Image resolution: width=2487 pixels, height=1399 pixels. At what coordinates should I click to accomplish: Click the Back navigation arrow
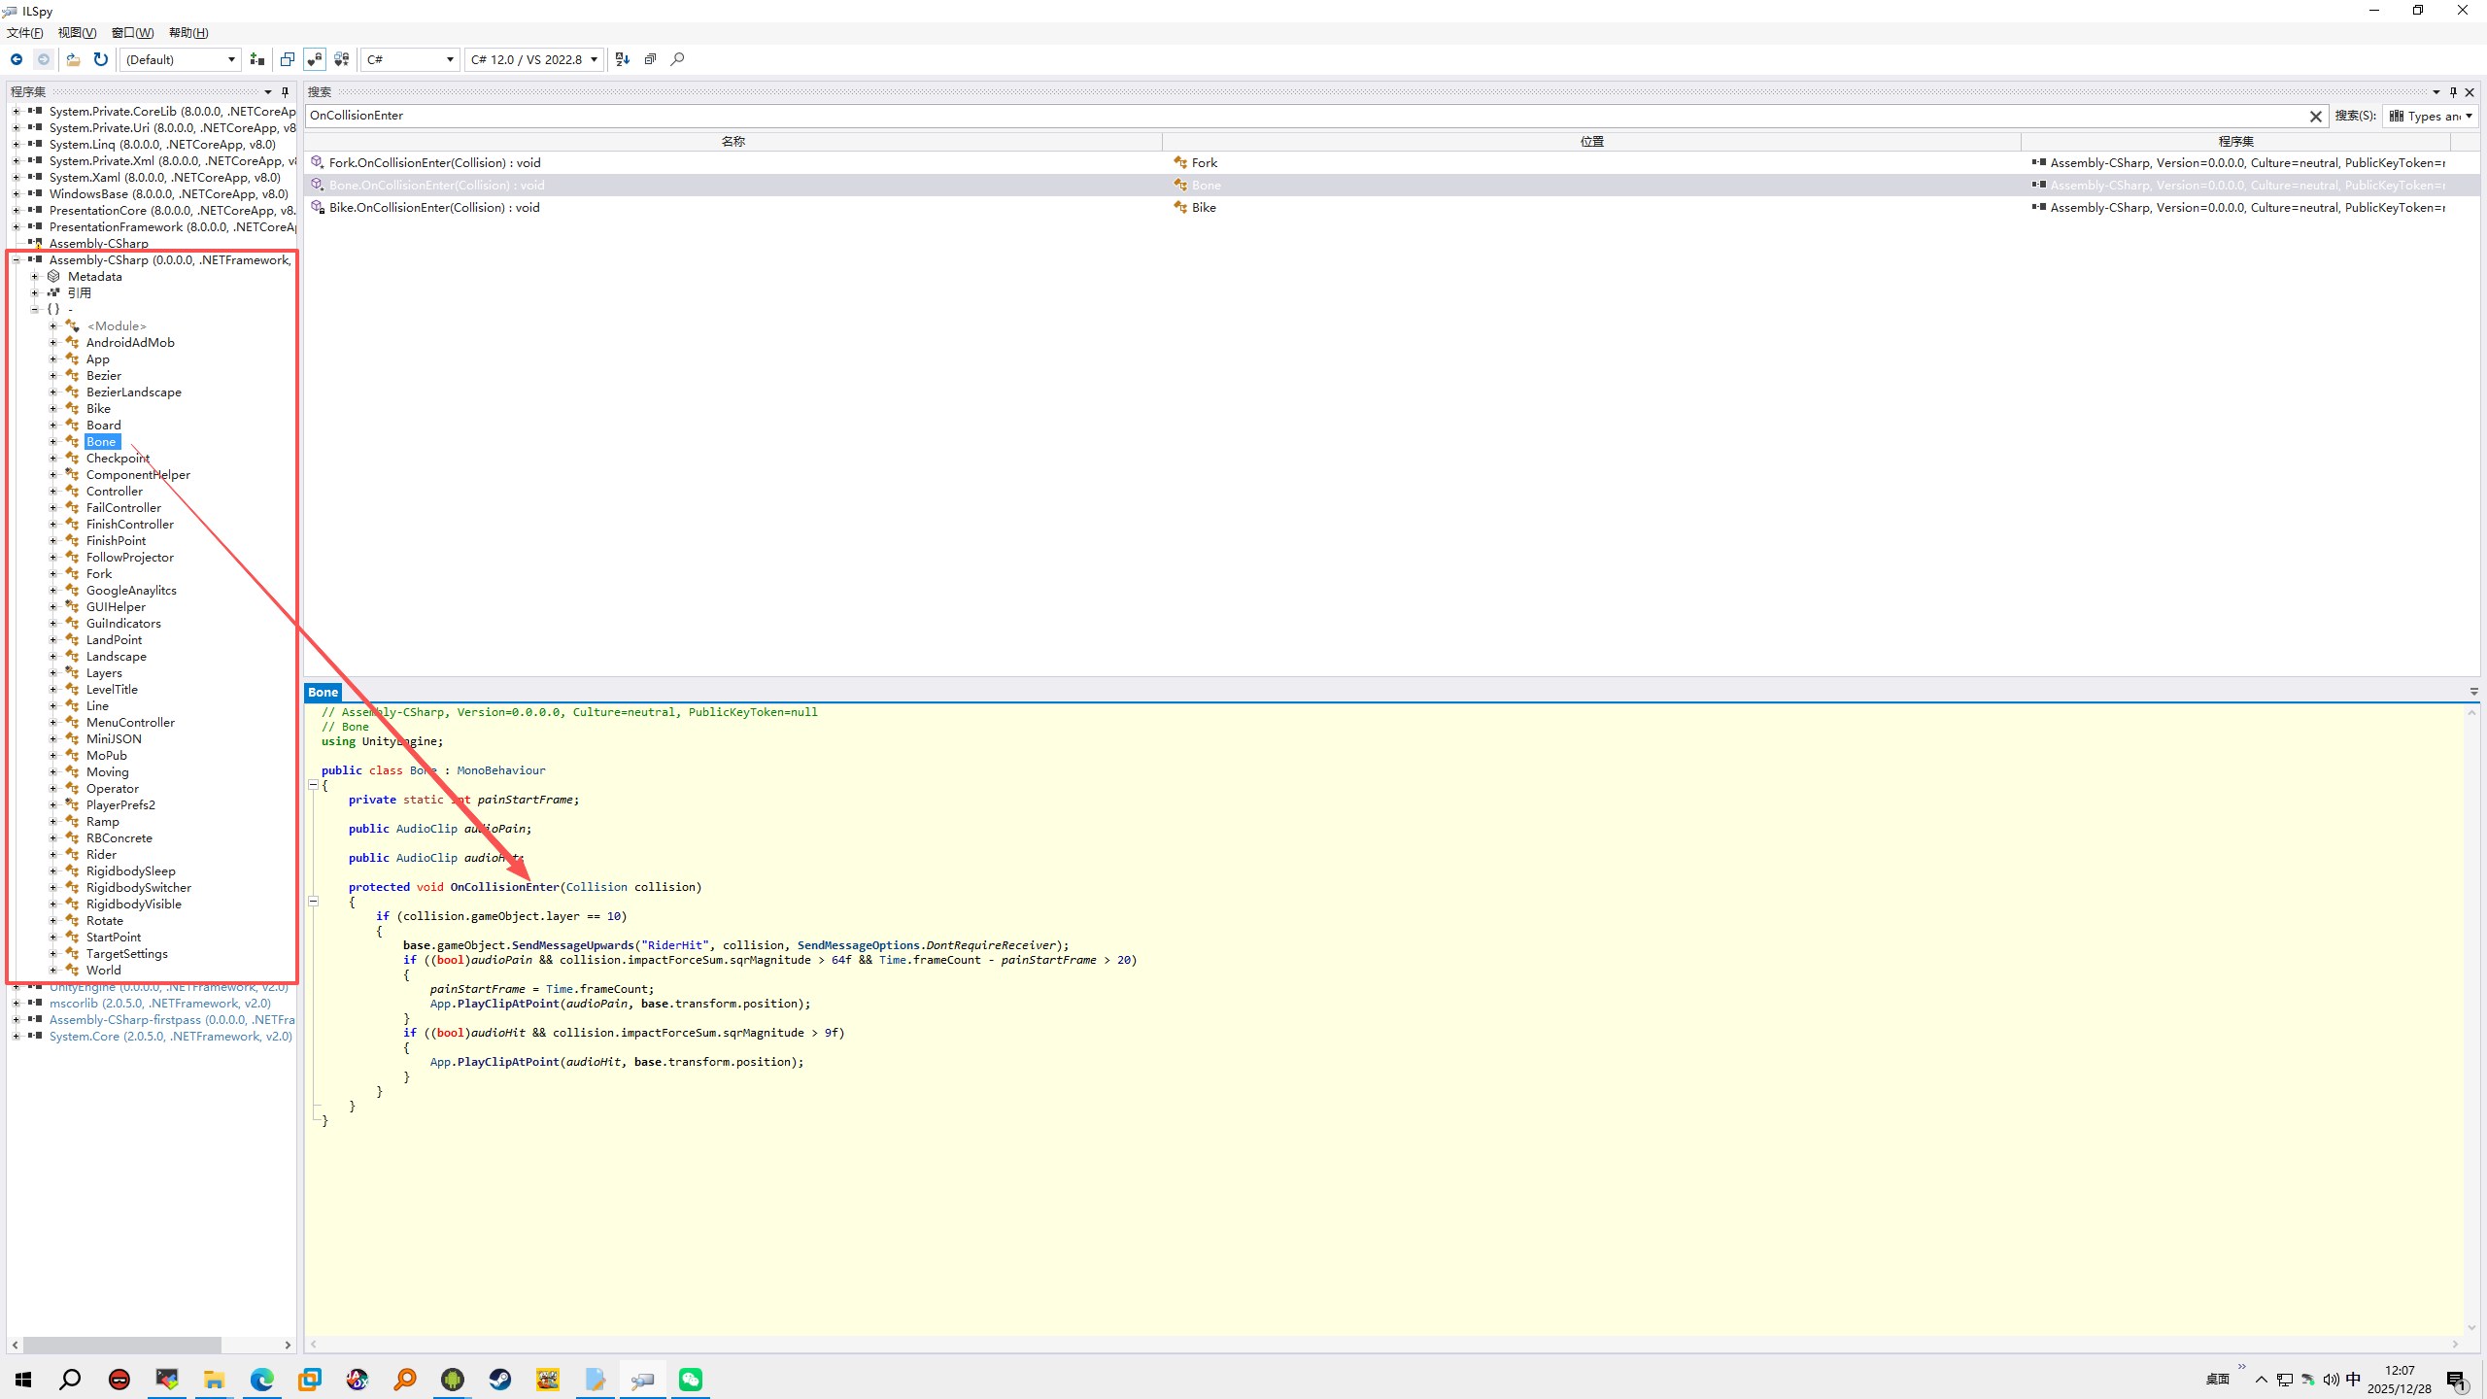pyautogui.click(x=17, y=59)
